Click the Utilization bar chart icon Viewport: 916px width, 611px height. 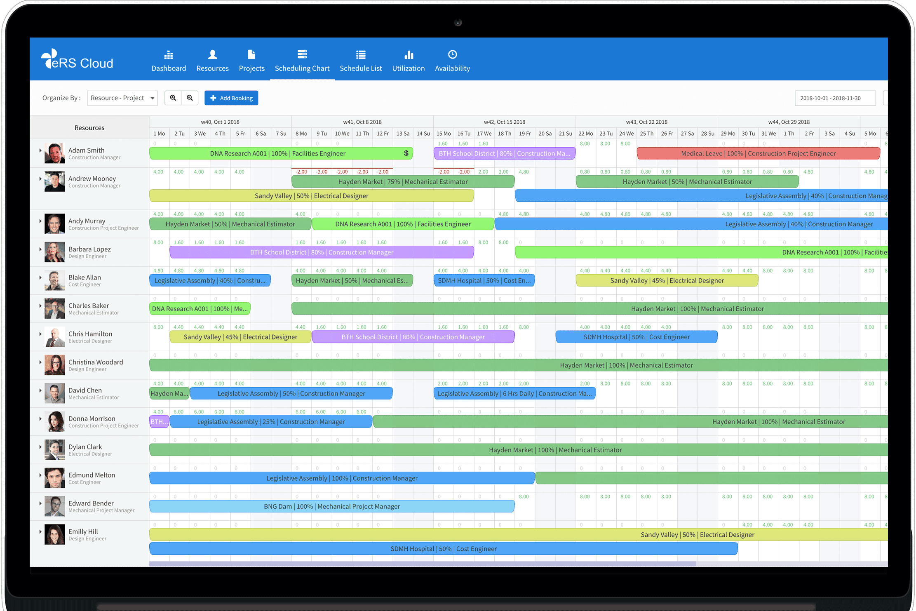tap(409, 54)
